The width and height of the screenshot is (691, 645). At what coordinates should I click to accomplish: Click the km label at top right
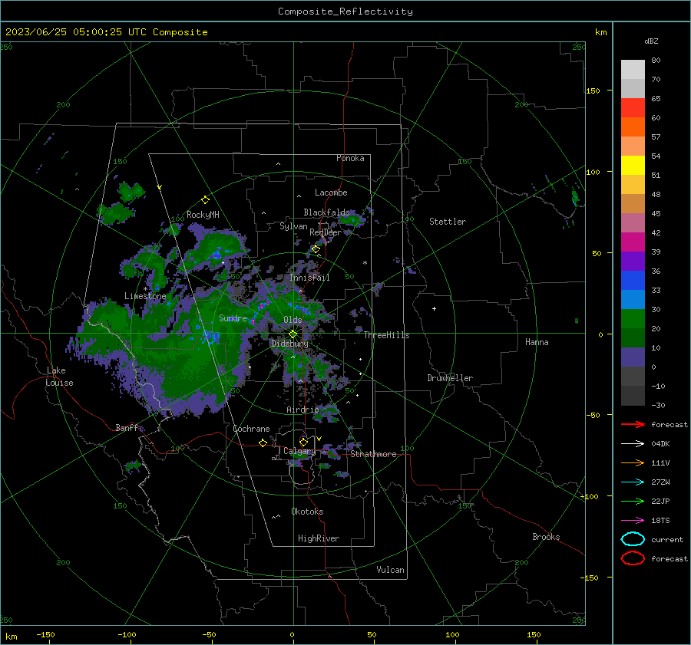[600, 32]
